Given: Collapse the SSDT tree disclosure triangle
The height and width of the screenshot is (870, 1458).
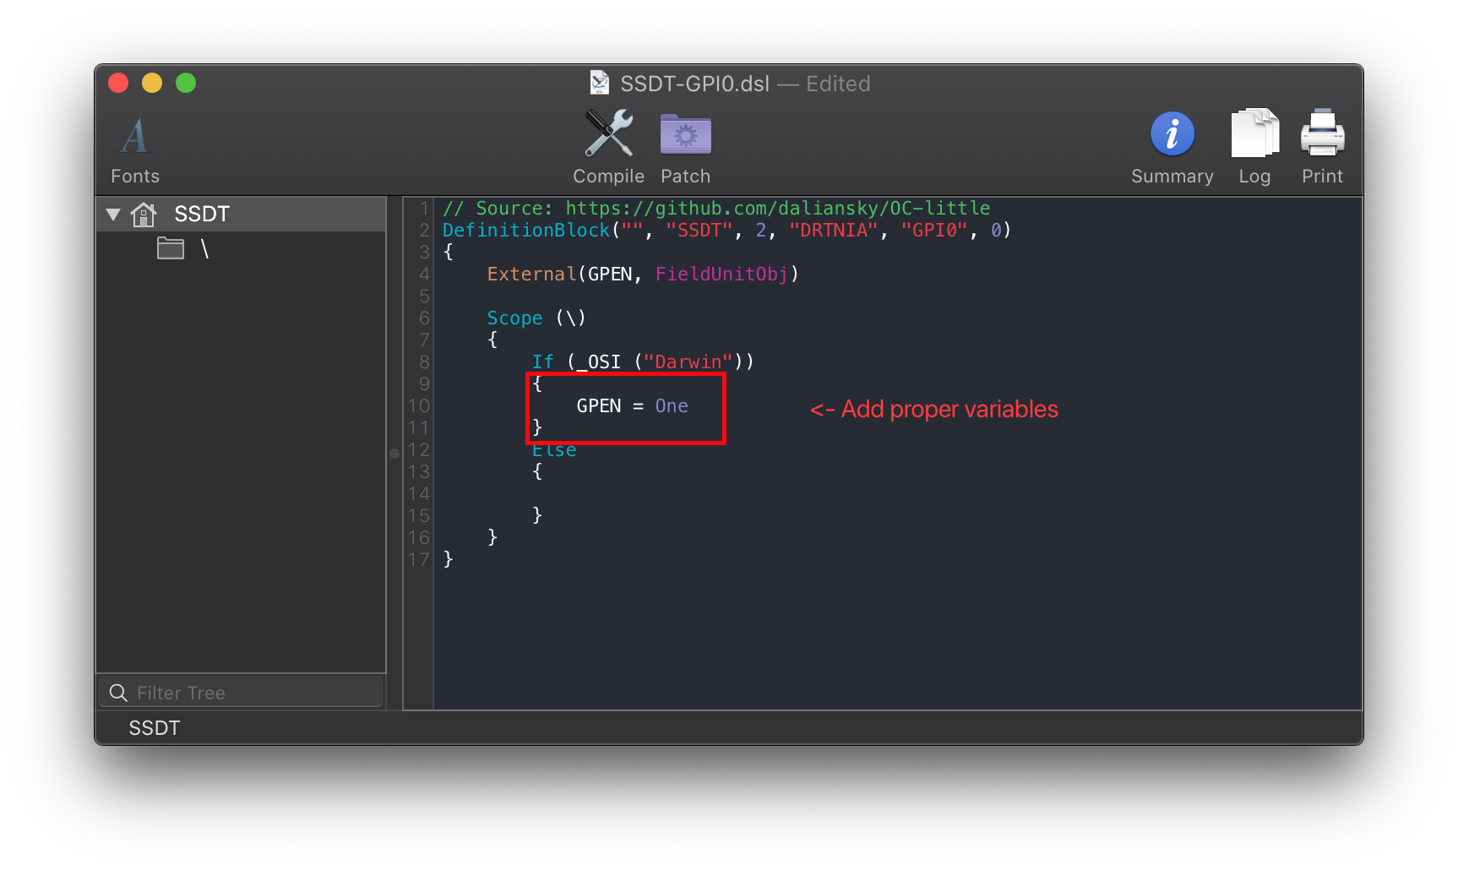Looking at the screenshot, I should (x=113, y=214).
